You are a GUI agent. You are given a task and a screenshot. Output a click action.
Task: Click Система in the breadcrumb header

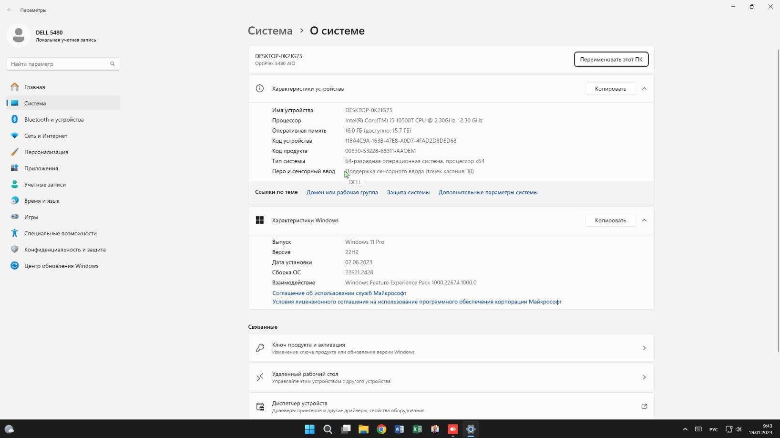point(270,31)
